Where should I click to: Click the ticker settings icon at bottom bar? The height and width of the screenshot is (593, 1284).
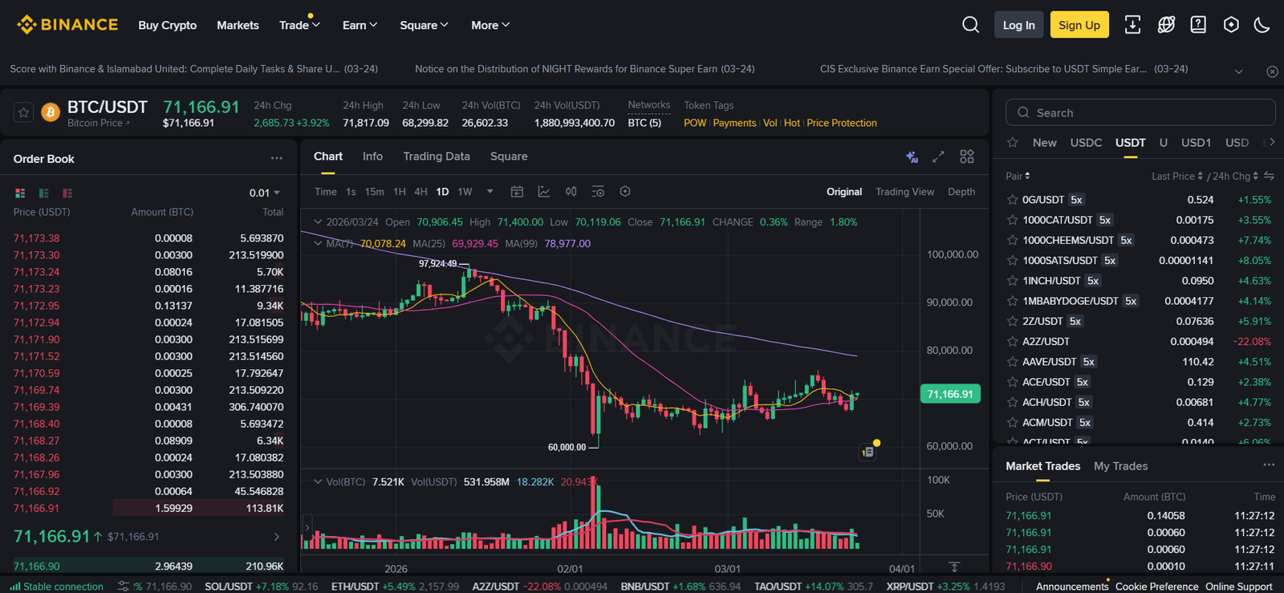[x=124, y=587]
